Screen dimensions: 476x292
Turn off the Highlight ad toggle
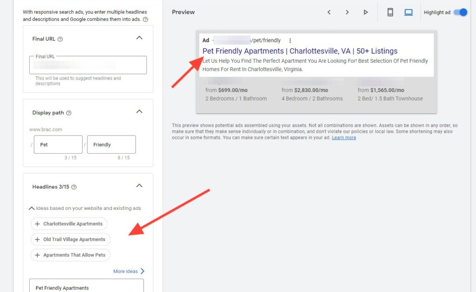click(459, 12)
